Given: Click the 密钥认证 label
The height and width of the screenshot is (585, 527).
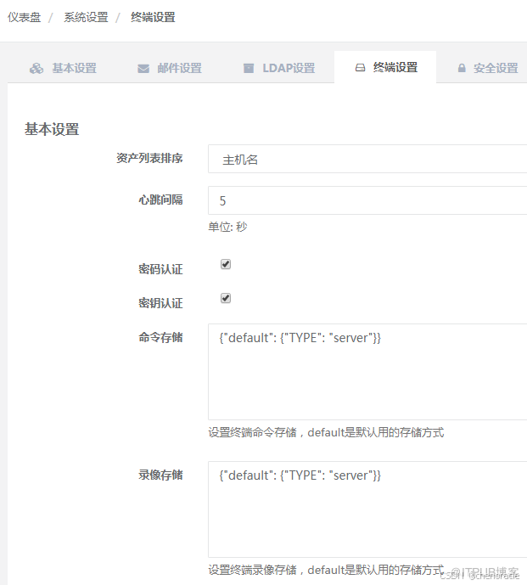Looking at the screenshot, I should tap(160, 303).
